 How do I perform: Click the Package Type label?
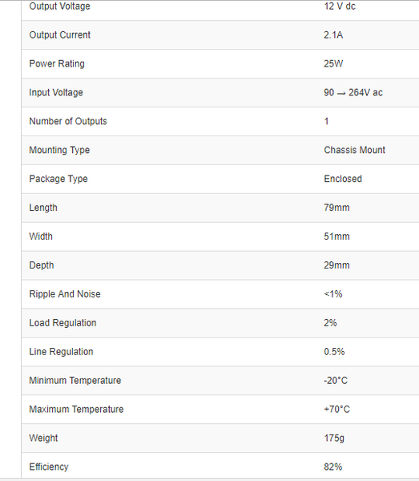click(x=58, y=179)
